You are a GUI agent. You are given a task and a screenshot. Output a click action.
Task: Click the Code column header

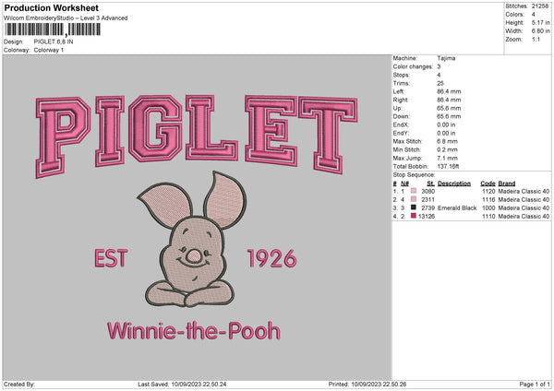pos(488,183)
